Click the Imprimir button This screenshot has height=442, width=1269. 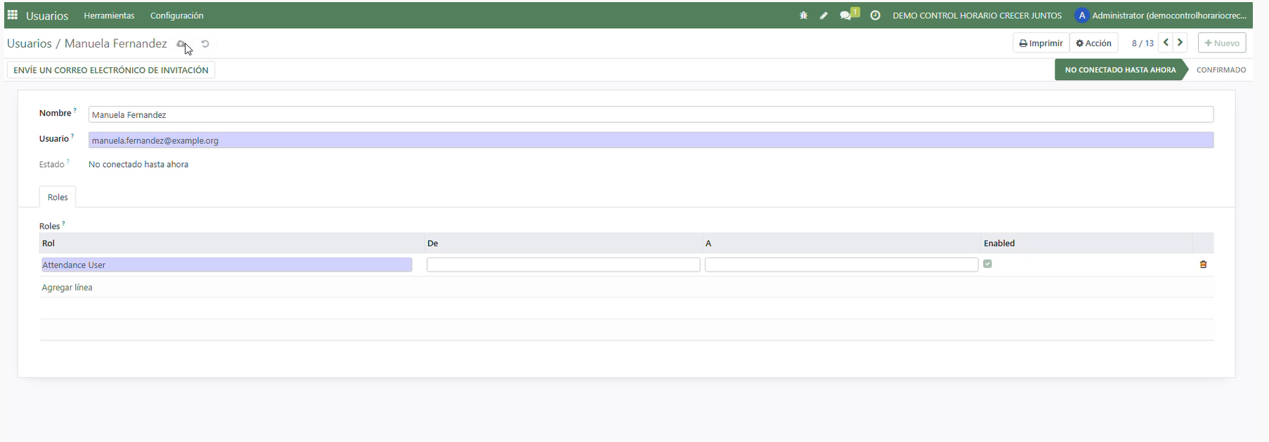point(1041,43)
